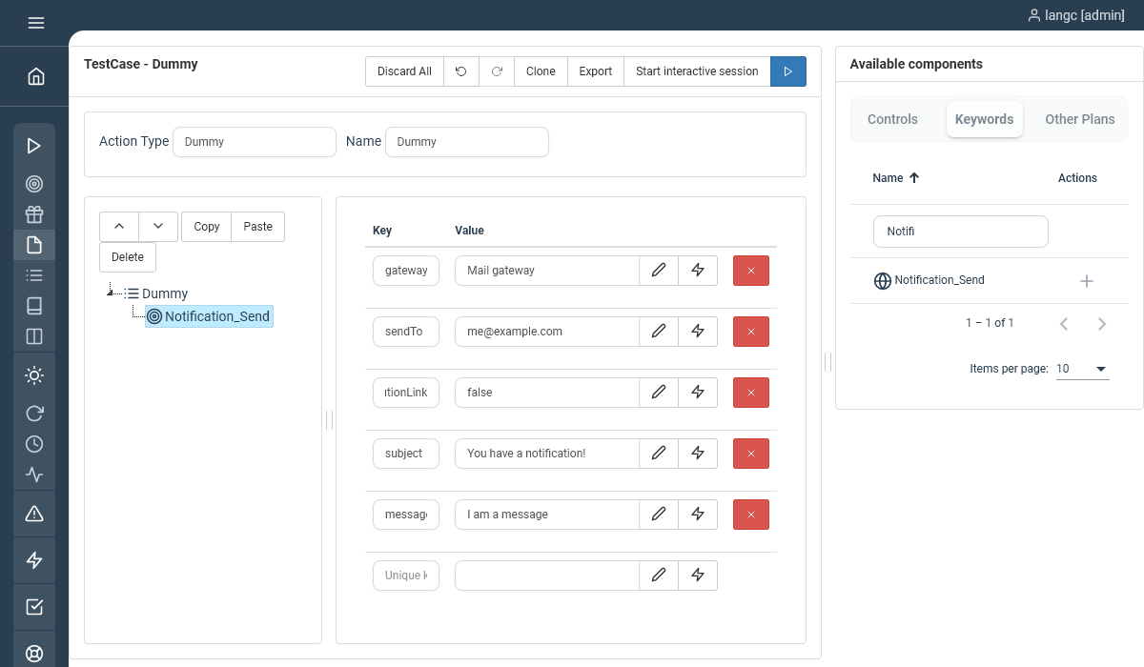The height and width of the screenshot is (667, 1144).
Task: Open the Other Plans tab
Action: click(x=1080, y=119)
